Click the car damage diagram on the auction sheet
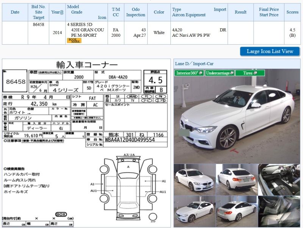The height and width of the screenshot is (228, 303). coord(128,187)
